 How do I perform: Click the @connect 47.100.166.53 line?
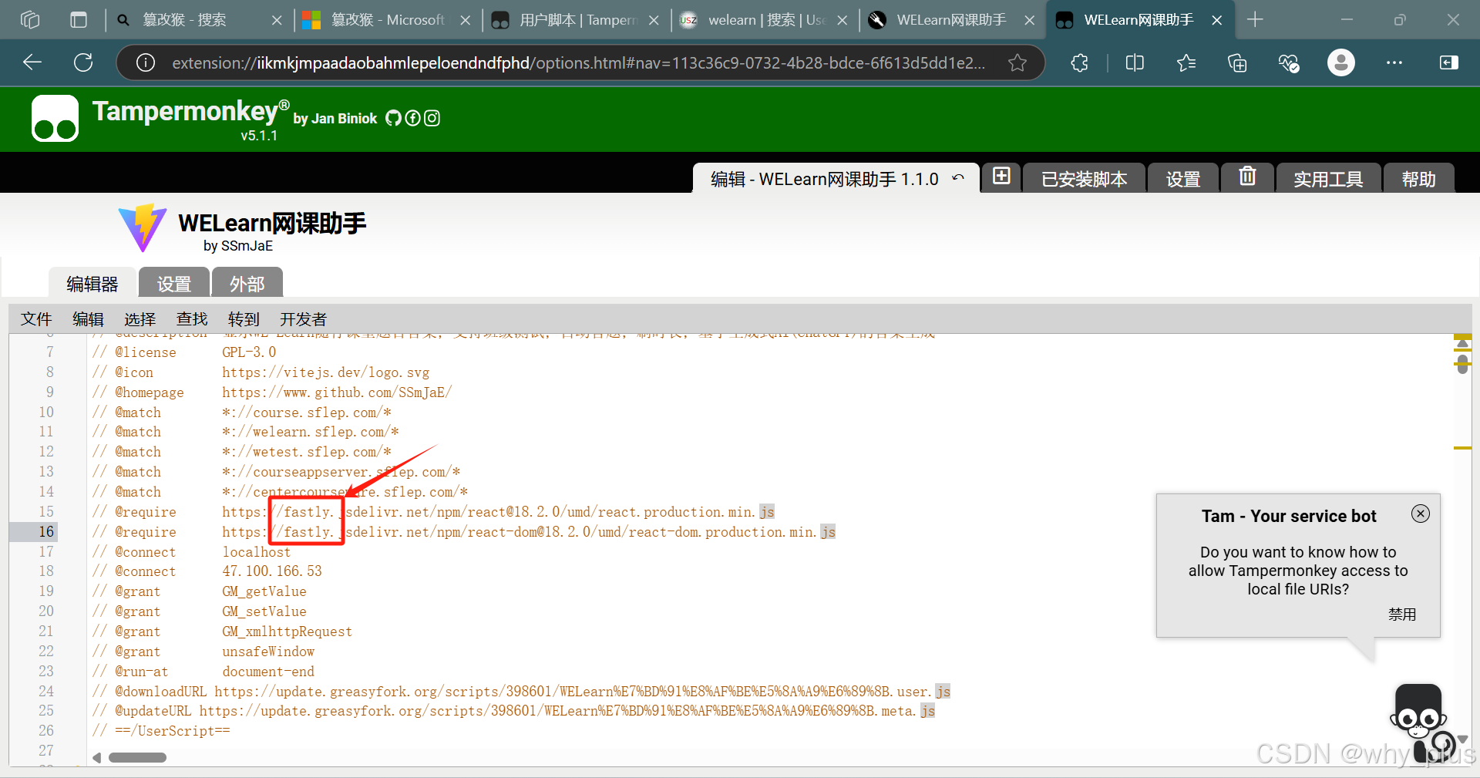[x=207, y=571]
